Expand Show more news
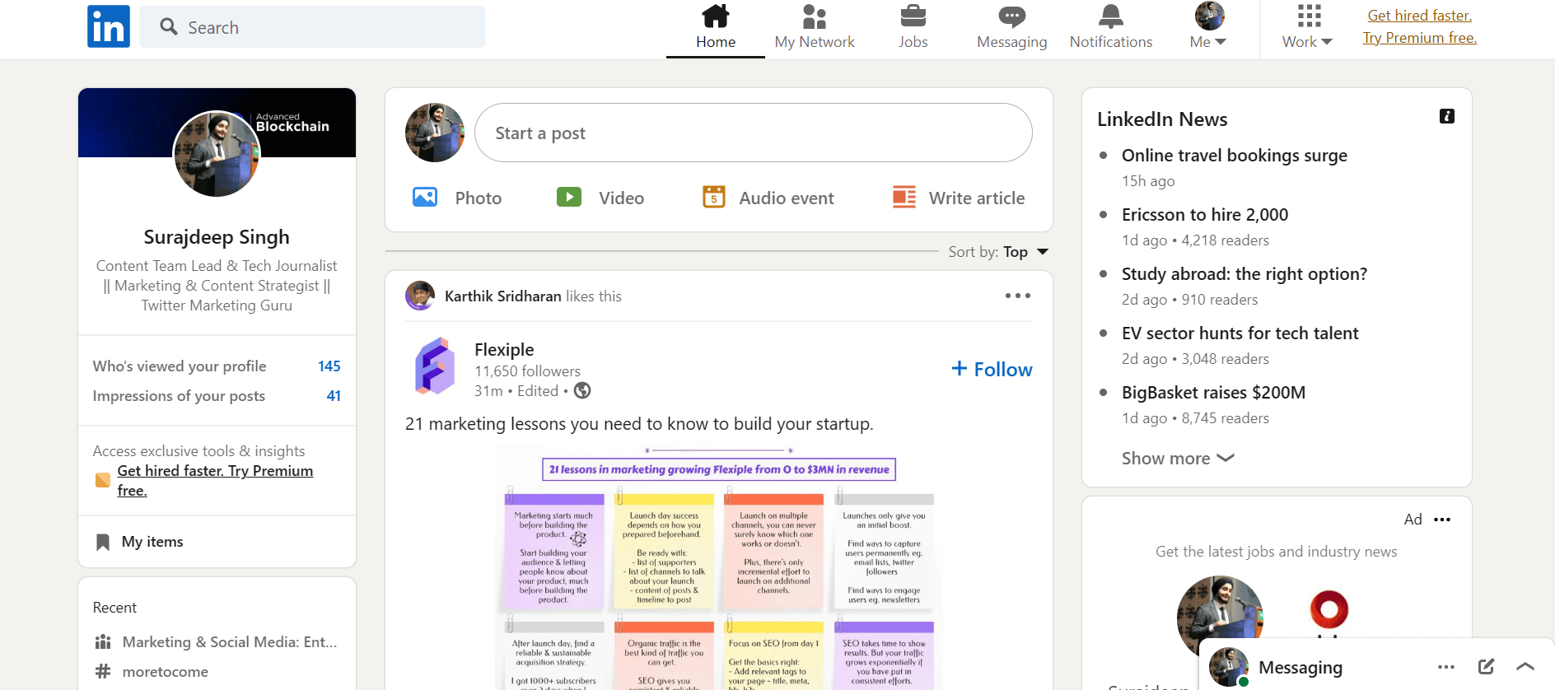This screenshot has height=690, width=1555. click(x=1178, y=458)
